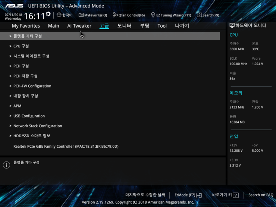Change language via 한국어 label
This screenshot has width=276, height=207.
[x=68, y=15]
